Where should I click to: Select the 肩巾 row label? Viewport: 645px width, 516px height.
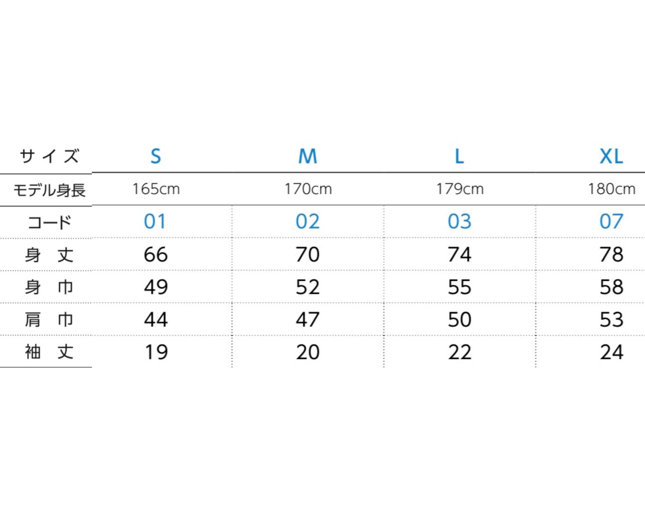pos(49,320)
